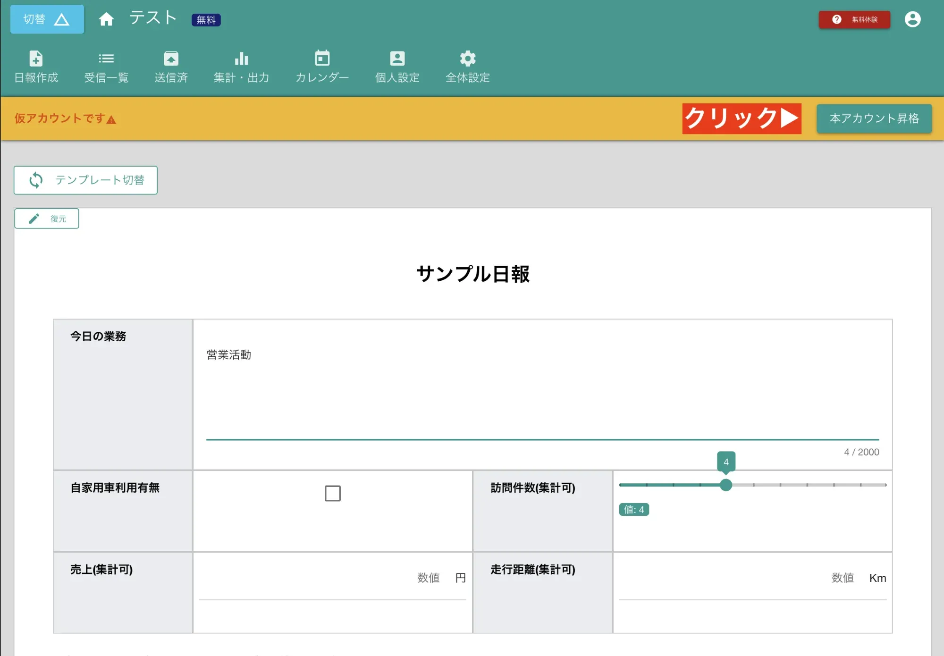This screenshot has width=944, height=656.
Task: Open the 無料体験 free trial help menu
Action: click(x=854, y=19)
